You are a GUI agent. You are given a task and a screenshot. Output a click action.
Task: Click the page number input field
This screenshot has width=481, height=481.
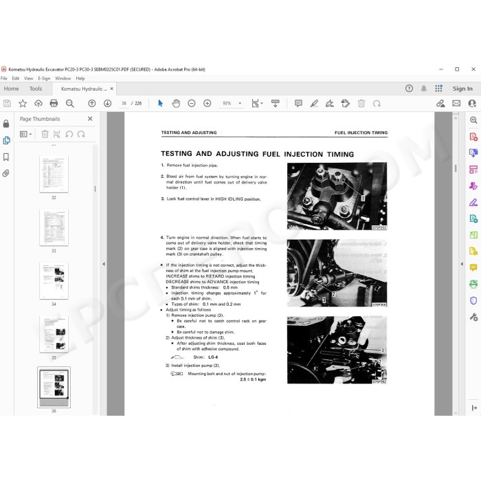coord(124,103)
